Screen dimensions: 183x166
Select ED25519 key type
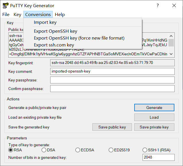coord(119,150)
